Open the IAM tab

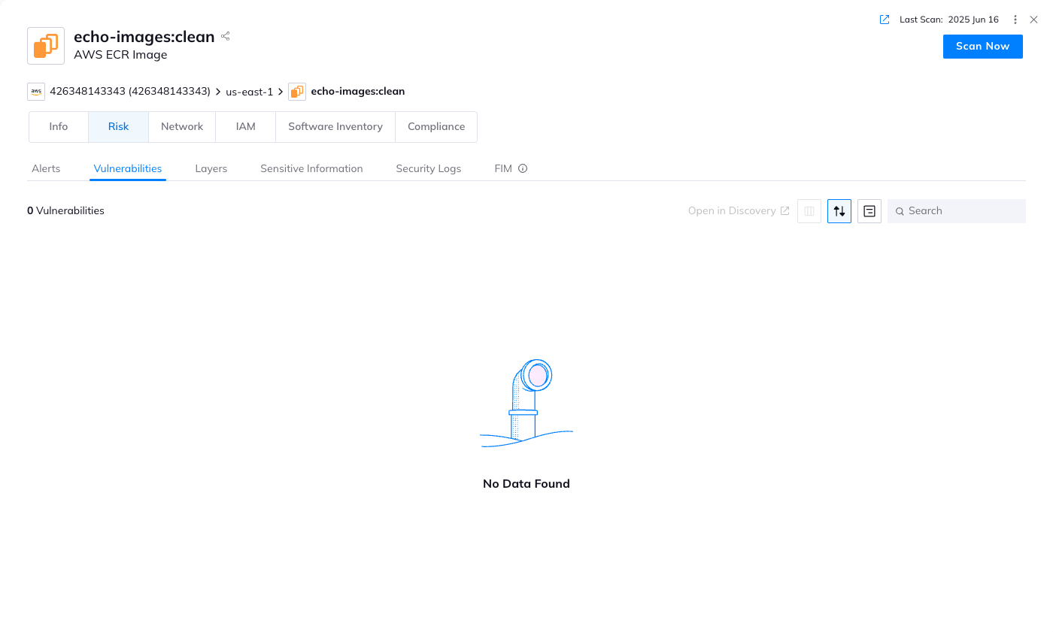[x=246, y=127]
